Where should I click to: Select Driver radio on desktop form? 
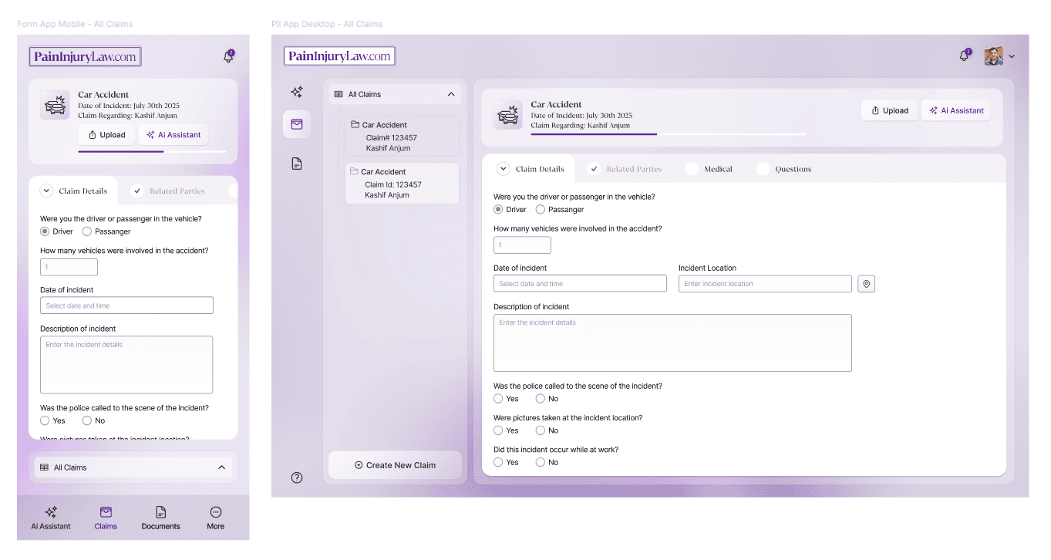click(x=498, y=209)
